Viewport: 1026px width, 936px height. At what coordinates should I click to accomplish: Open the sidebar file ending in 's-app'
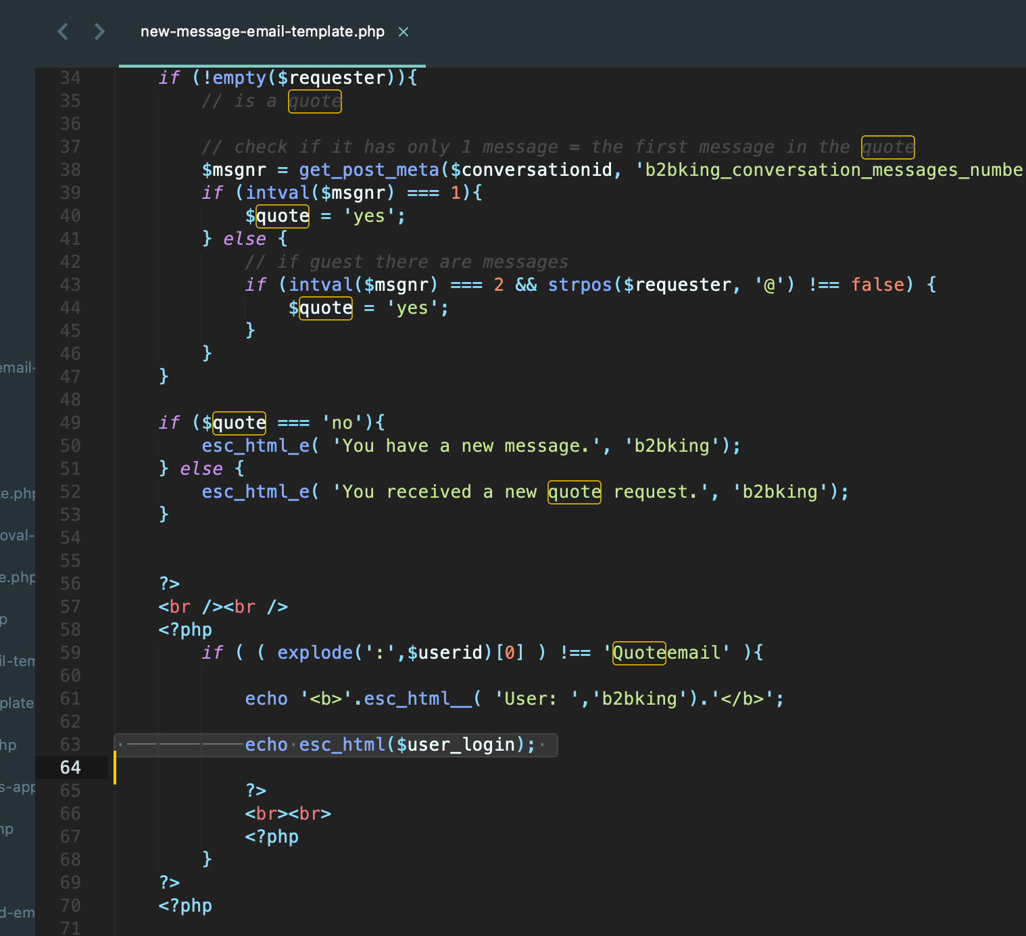pyautogui.click(x=18, y=787)
